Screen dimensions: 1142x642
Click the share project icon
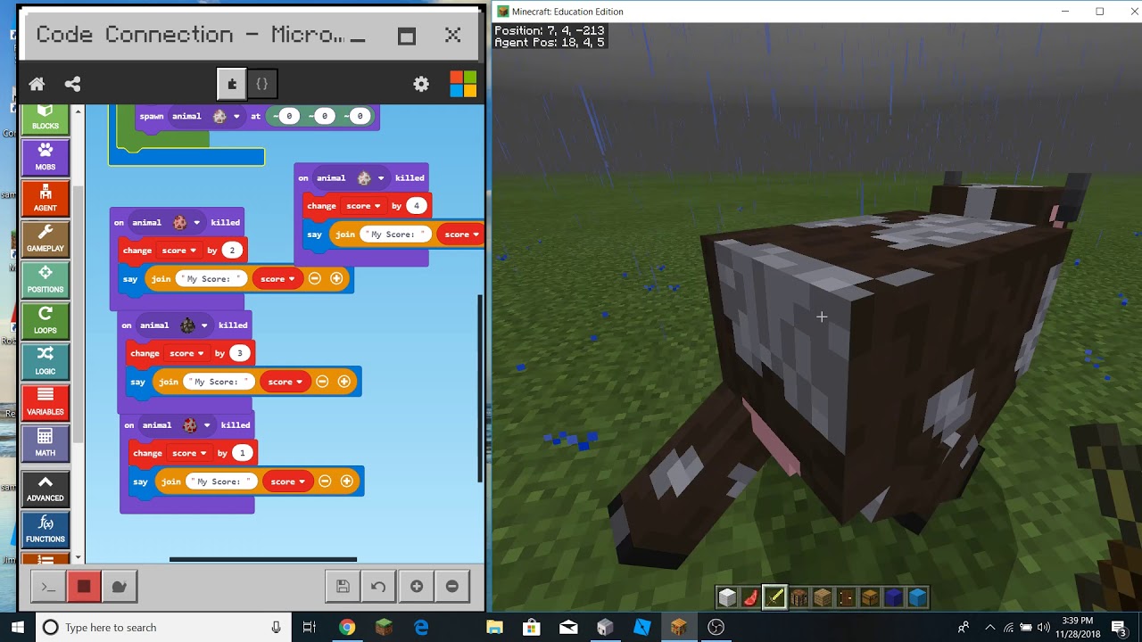coord(73,84)
